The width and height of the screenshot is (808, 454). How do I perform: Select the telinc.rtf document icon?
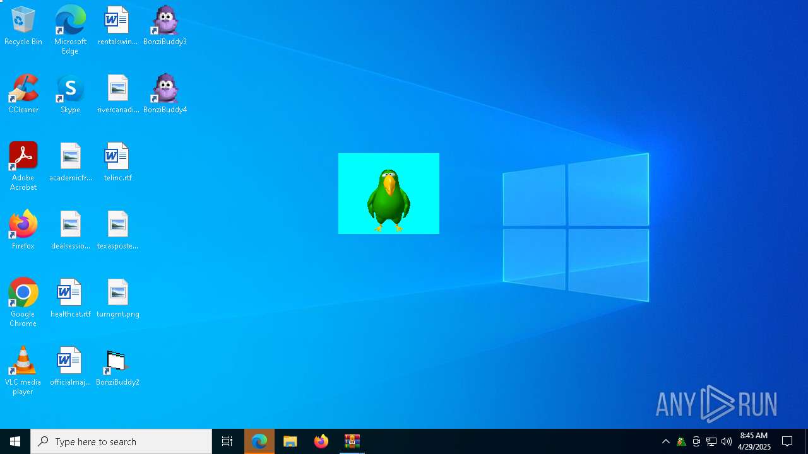point(117,162)
